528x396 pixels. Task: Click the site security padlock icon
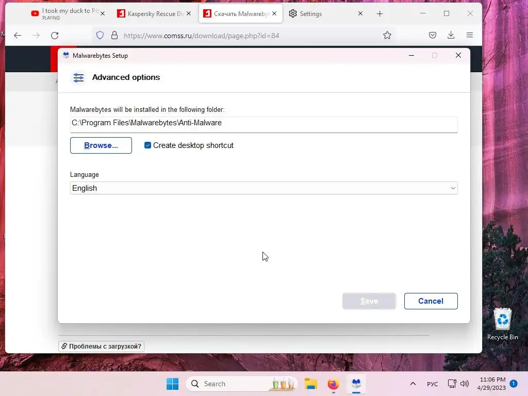[114, 36]
